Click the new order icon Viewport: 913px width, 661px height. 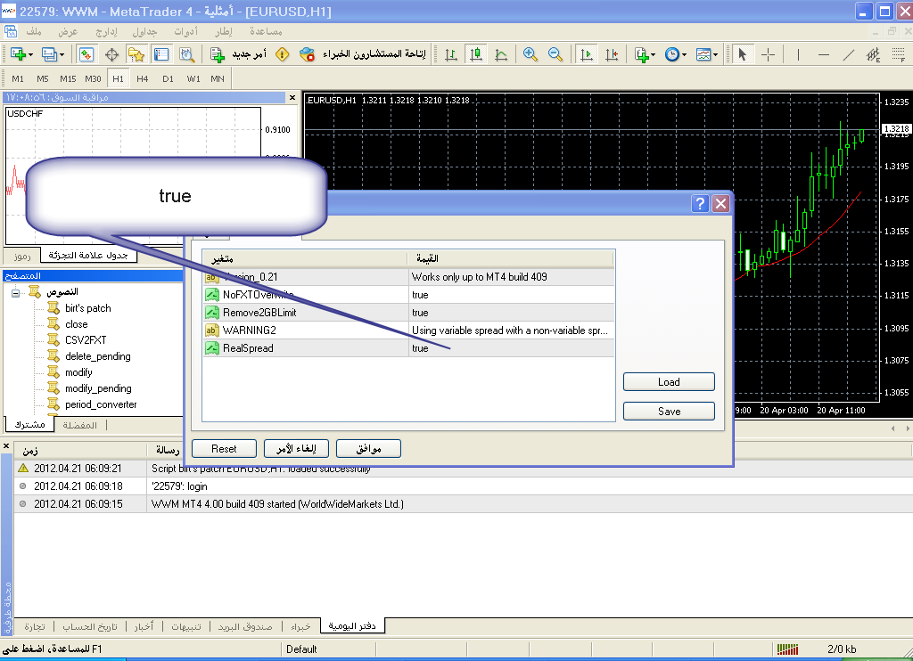[x=218, y=54]
